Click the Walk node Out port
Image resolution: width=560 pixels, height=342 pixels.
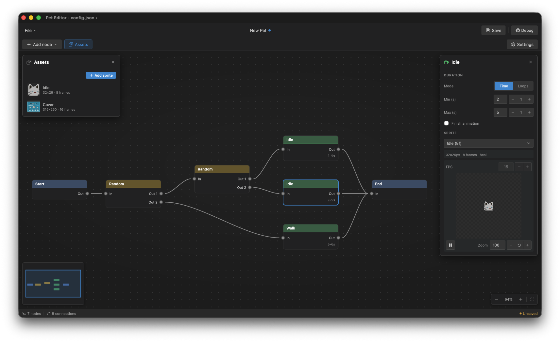pyautogui.click(x=338, y=238)
